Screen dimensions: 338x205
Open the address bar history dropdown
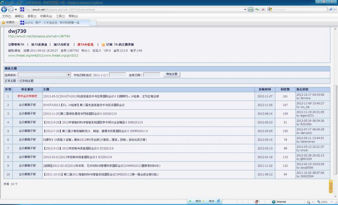tap(245, 10)
